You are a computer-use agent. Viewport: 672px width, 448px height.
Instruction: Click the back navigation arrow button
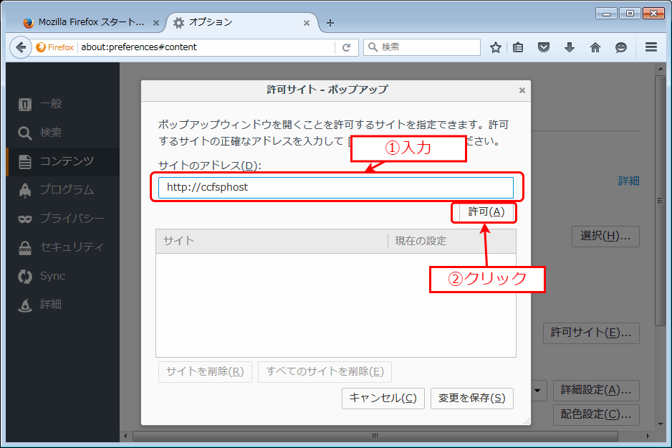[x=21, y=47]
